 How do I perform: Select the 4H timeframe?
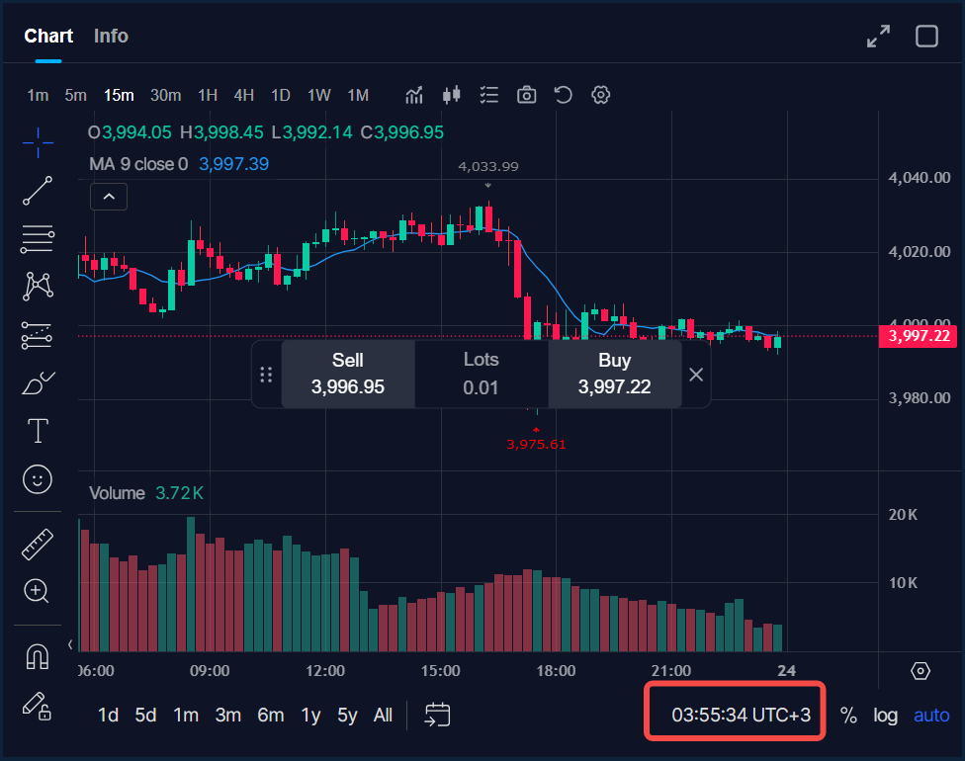click(243, 95)
